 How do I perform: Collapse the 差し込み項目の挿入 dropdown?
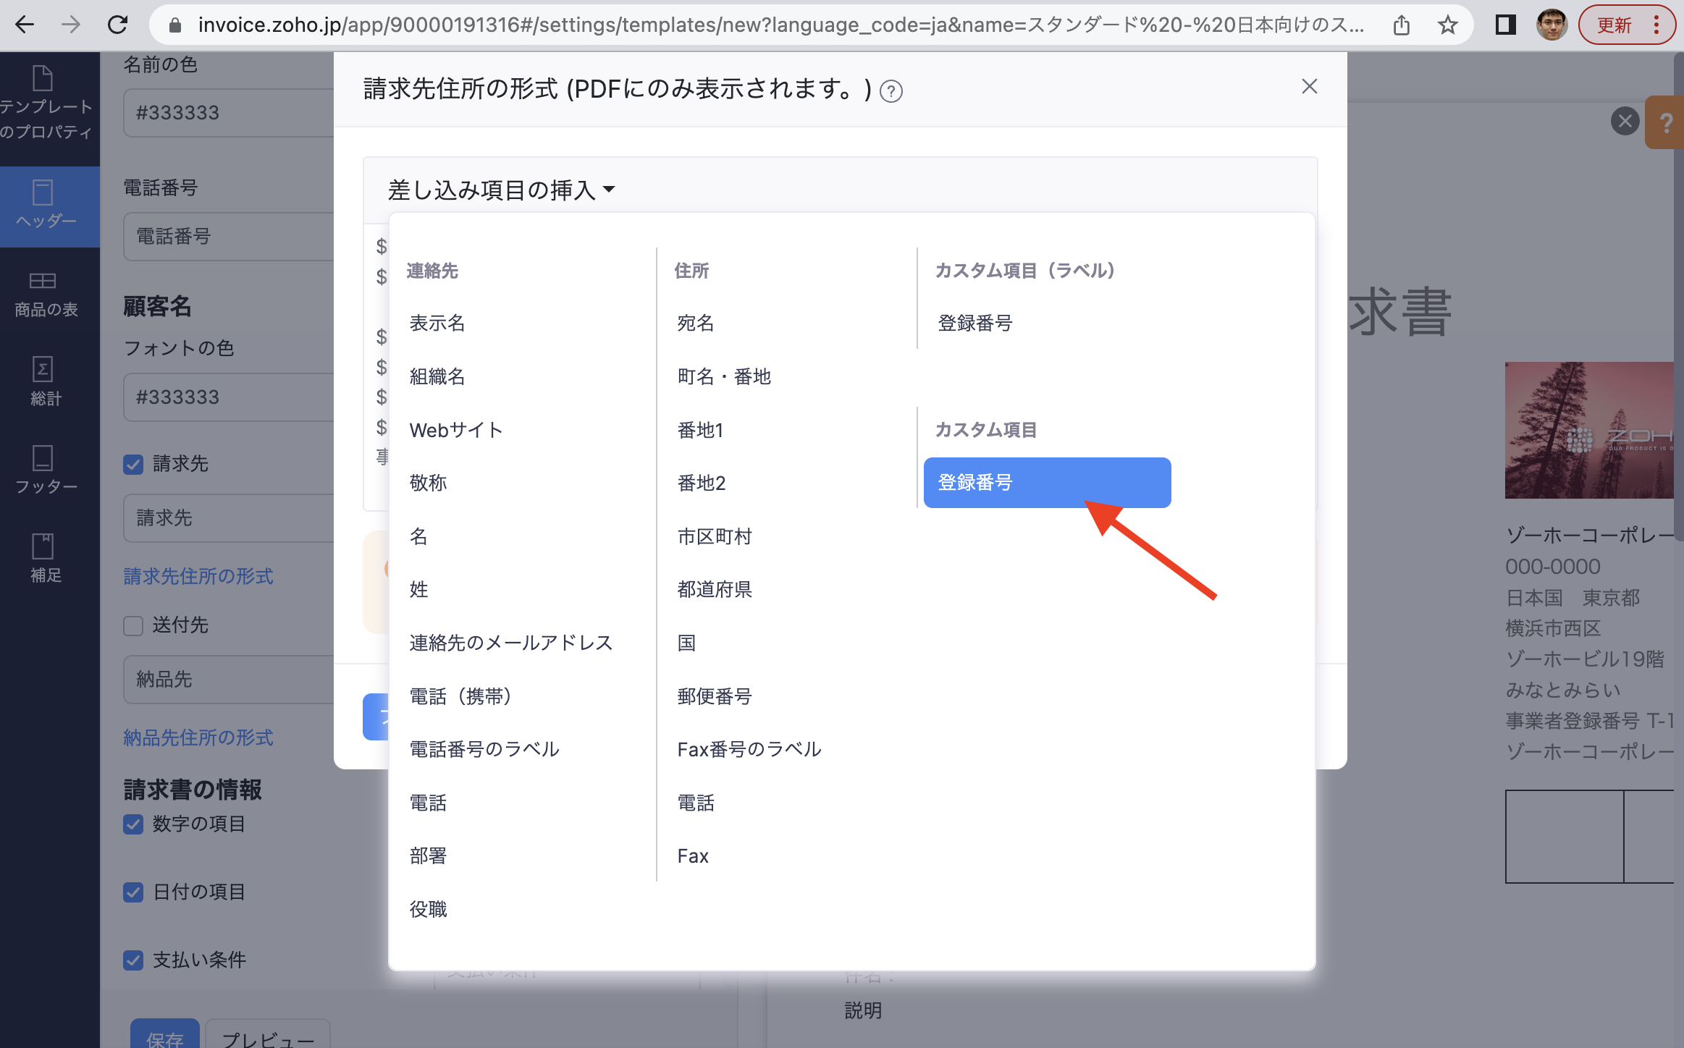pyautogui.click(x=501, y=190)
